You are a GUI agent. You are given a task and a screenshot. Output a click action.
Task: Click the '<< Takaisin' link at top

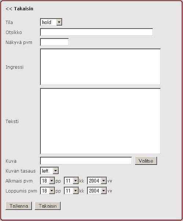point(19,9)
